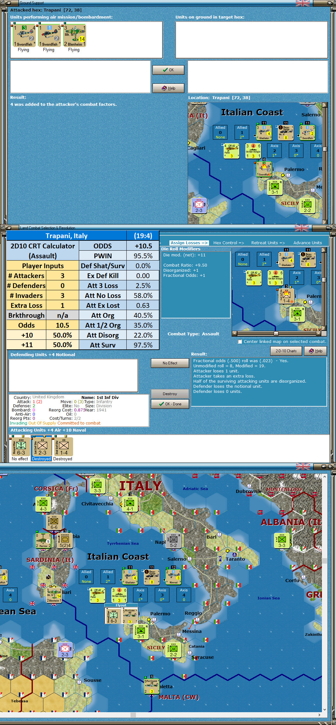Click the No Effect button
336x725 pixels.
click(170, 363)
